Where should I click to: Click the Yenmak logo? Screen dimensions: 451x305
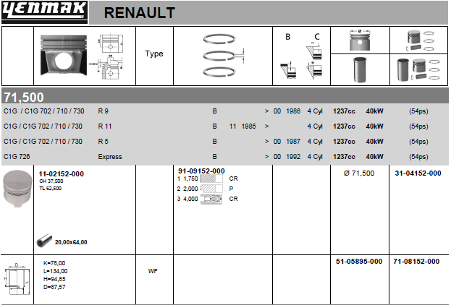[x=44, y=12]
